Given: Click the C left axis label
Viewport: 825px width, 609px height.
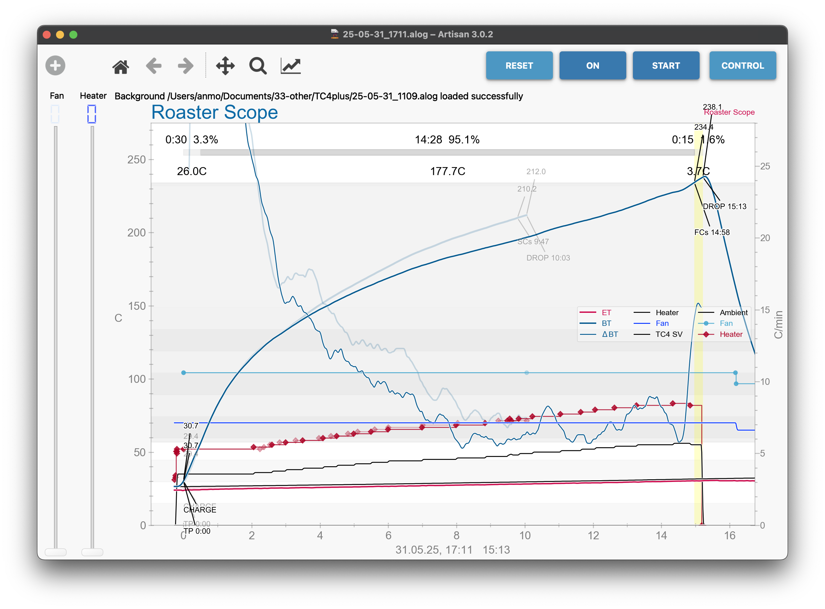Looking at the screenshot, I should tap(118, 318).
